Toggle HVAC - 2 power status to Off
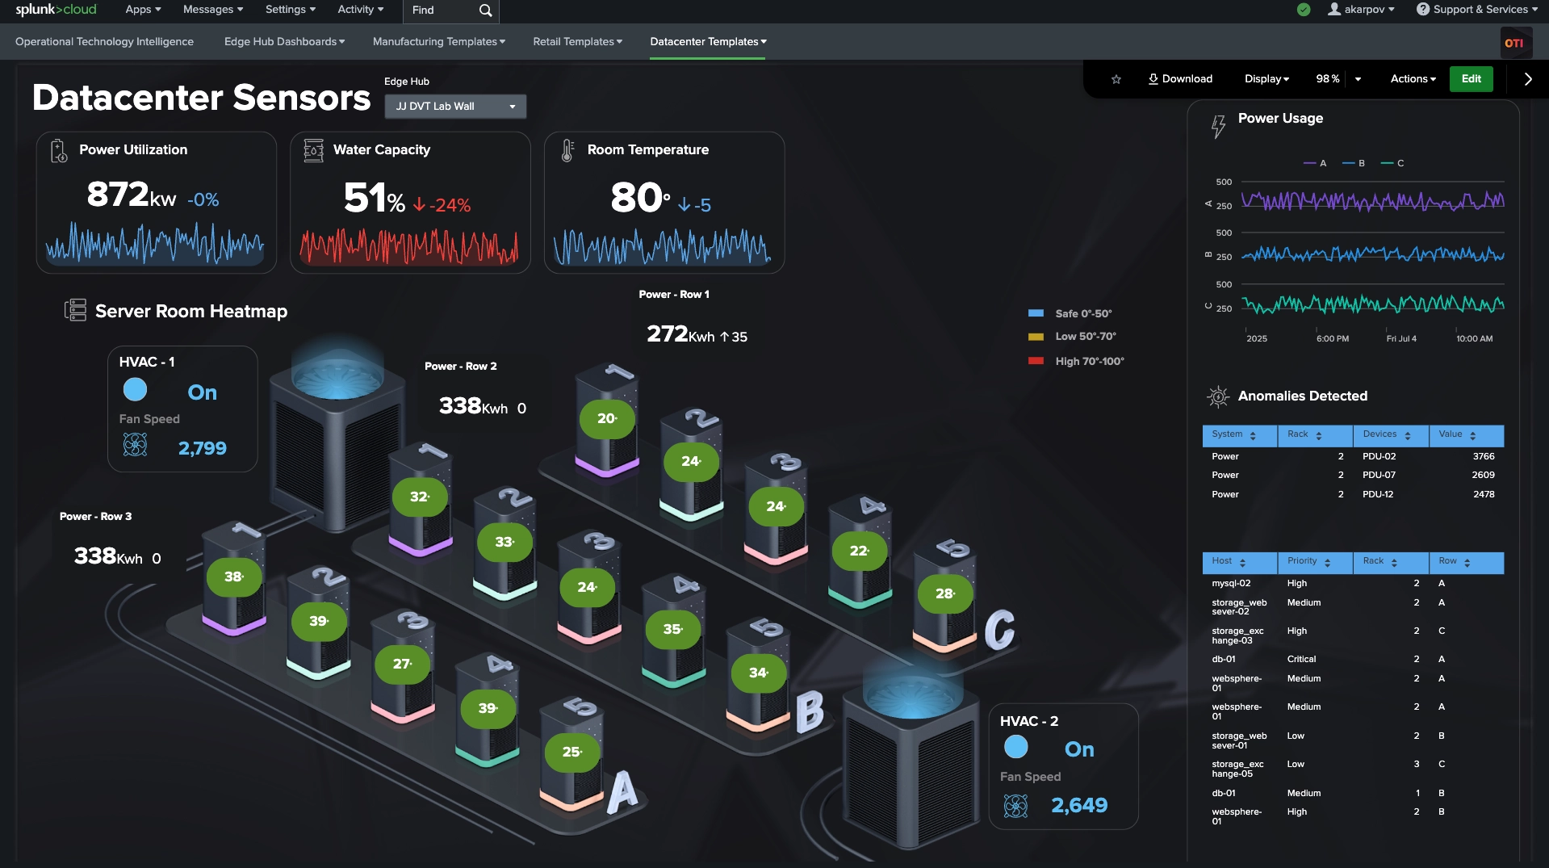 tap(1015, 747)
